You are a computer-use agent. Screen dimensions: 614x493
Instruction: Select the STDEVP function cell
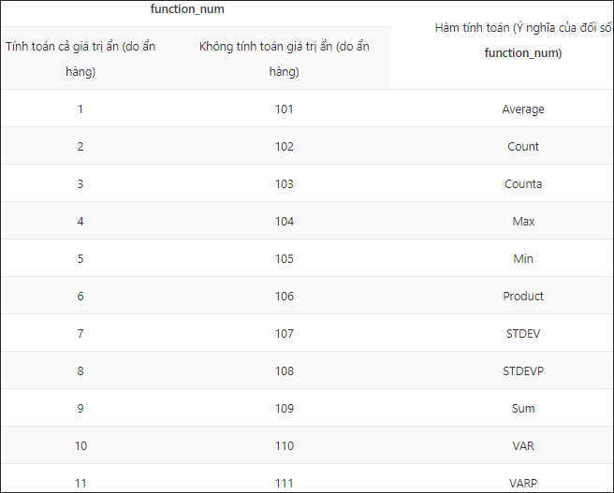point(522,371)
